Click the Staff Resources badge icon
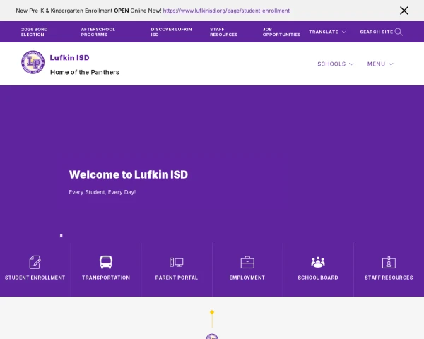Screen dimensions: 424x339 (389, 262)
